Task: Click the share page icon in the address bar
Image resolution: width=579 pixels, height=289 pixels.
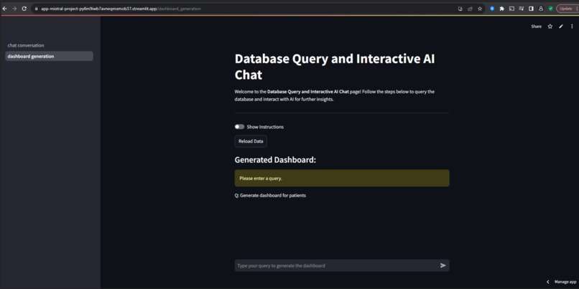Action: coord(470,9)
